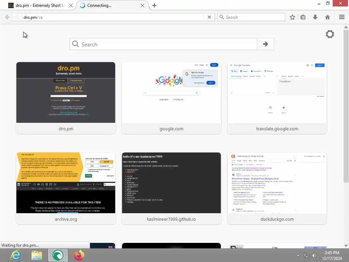349x262 pixels.
Task: Show hidden tray icons arrow
Action: click(298, 256)
